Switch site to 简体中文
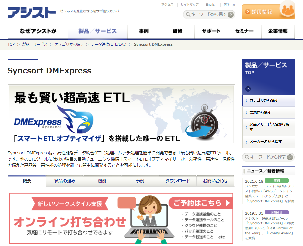 tap(229, 5)
